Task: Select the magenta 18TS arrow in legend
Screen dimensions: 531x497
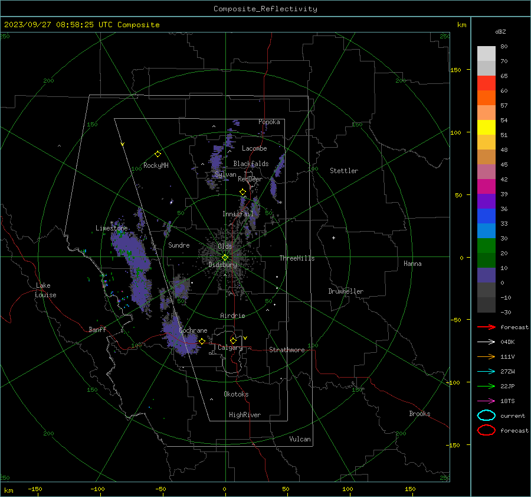Action: click(x=486, y=401)
